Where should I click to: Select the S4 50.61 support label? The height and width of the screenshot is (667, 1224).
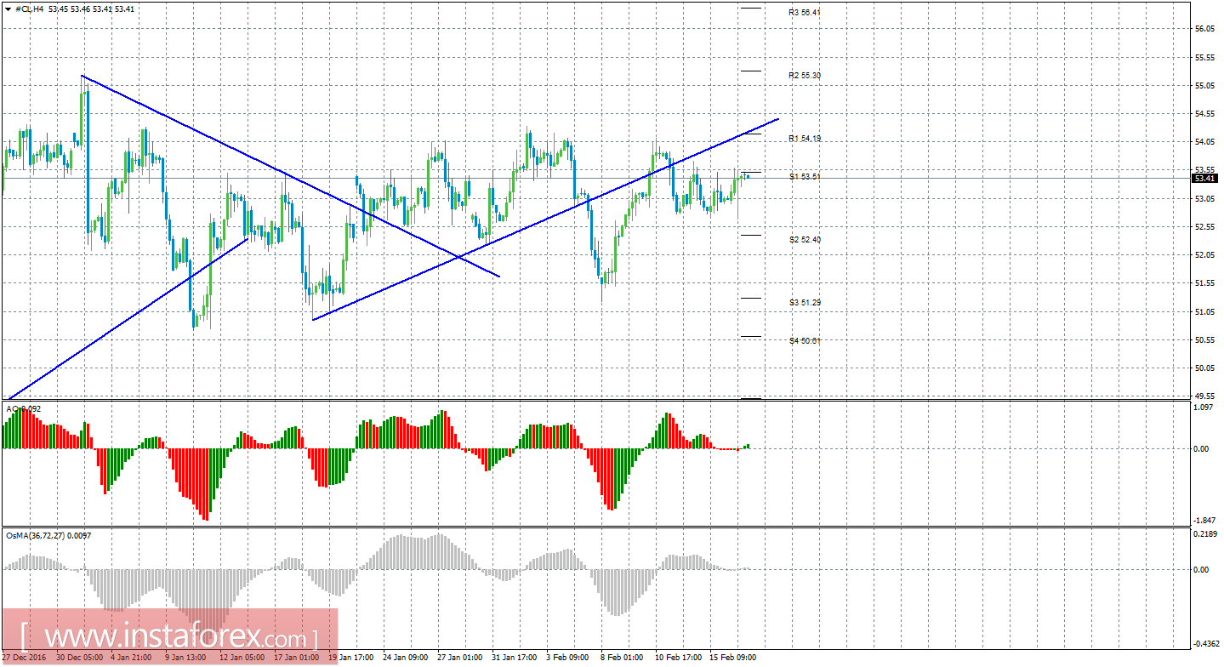[805, 341]
